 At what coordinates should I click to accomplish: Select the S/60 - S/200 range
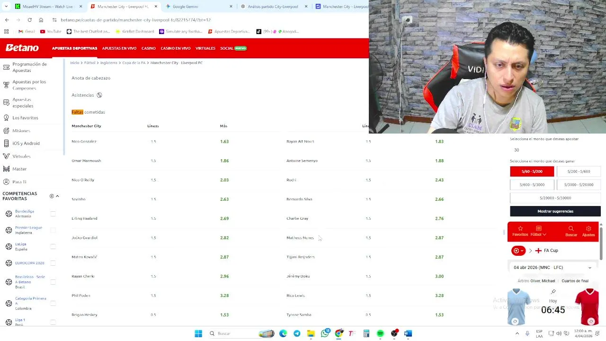pyautogui.click(x=532, y=171)
